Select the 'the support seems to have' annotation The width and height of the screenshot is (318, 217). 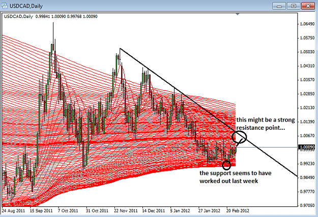point(235,173)
